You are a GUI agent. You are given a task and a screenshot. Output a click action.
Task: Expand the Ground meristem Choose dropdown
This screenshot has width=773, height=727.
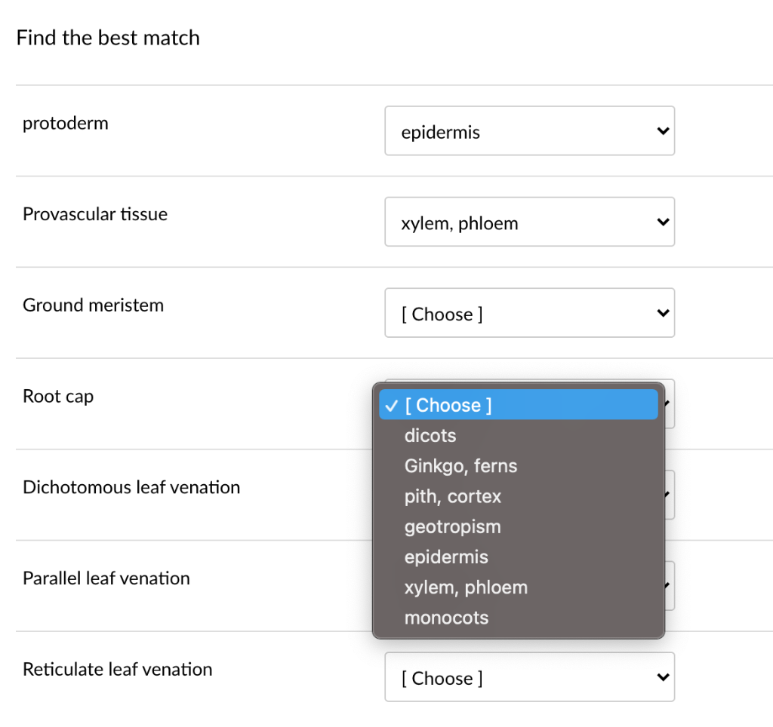click(528, 314)
